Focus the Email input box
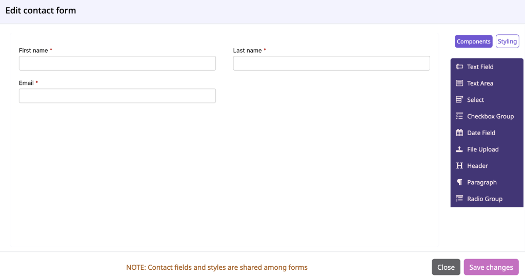The height and width of the screenshot is (279, 525). coord(117,96)
